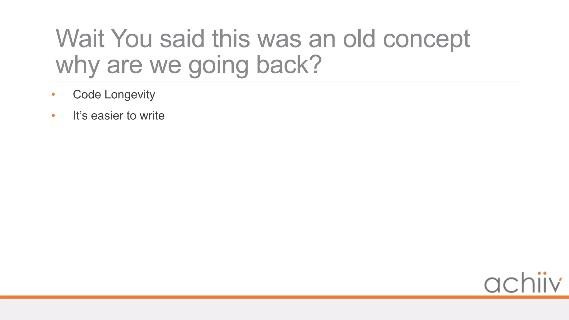Click the orange horizontal bar at the bottom
569x320 pixels.
(x=284, y=297)
